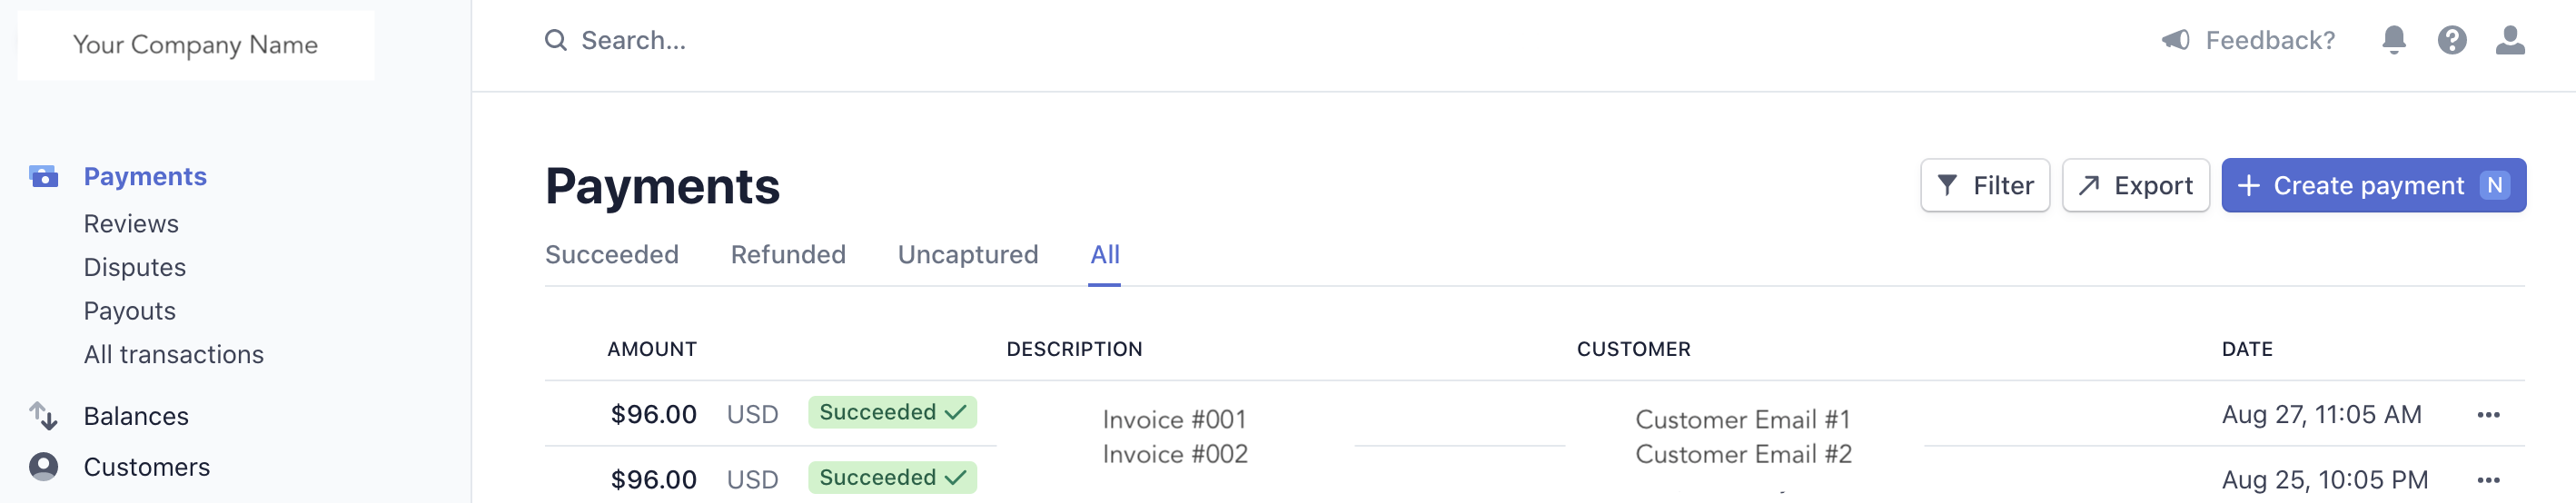Click the Create payment button
The width and height of the screenshot is (2576, 503).
click(x=2372, y=186)
